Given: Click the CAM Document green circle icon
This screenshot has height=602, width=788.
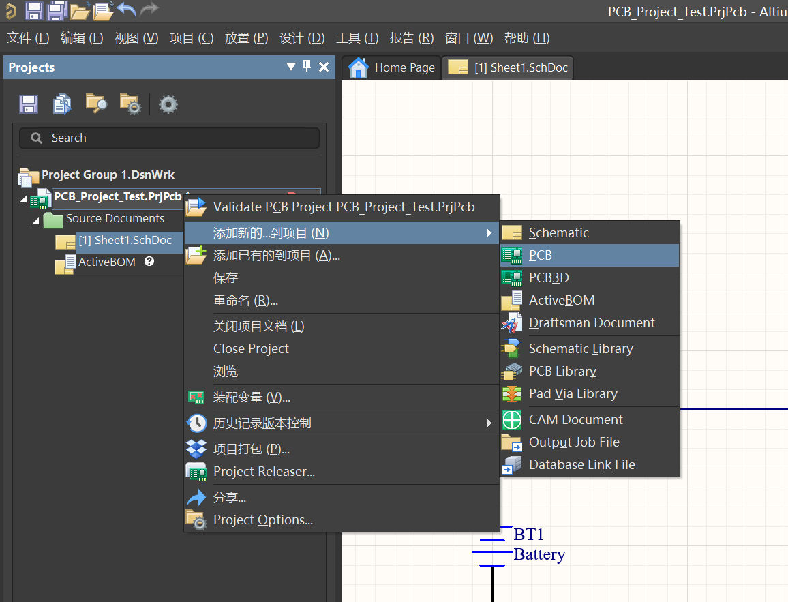Looking at the screenshot, I should 512,419.
